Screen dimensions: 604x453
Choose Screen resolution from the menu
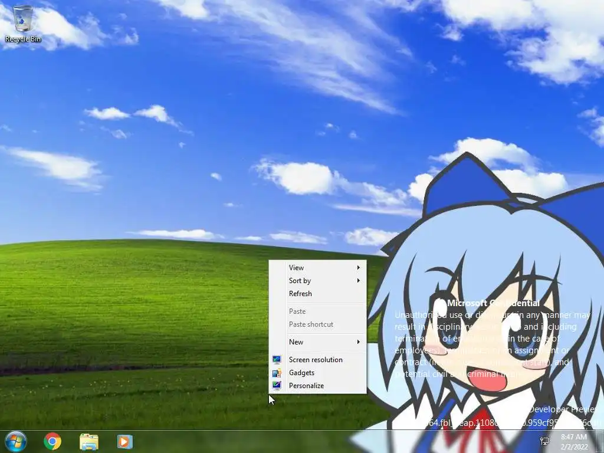point(318,360)
